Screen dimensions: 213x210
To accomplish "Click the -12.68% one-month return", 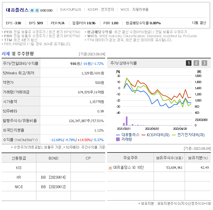I will pyautogui.click(x=57, y=140).
